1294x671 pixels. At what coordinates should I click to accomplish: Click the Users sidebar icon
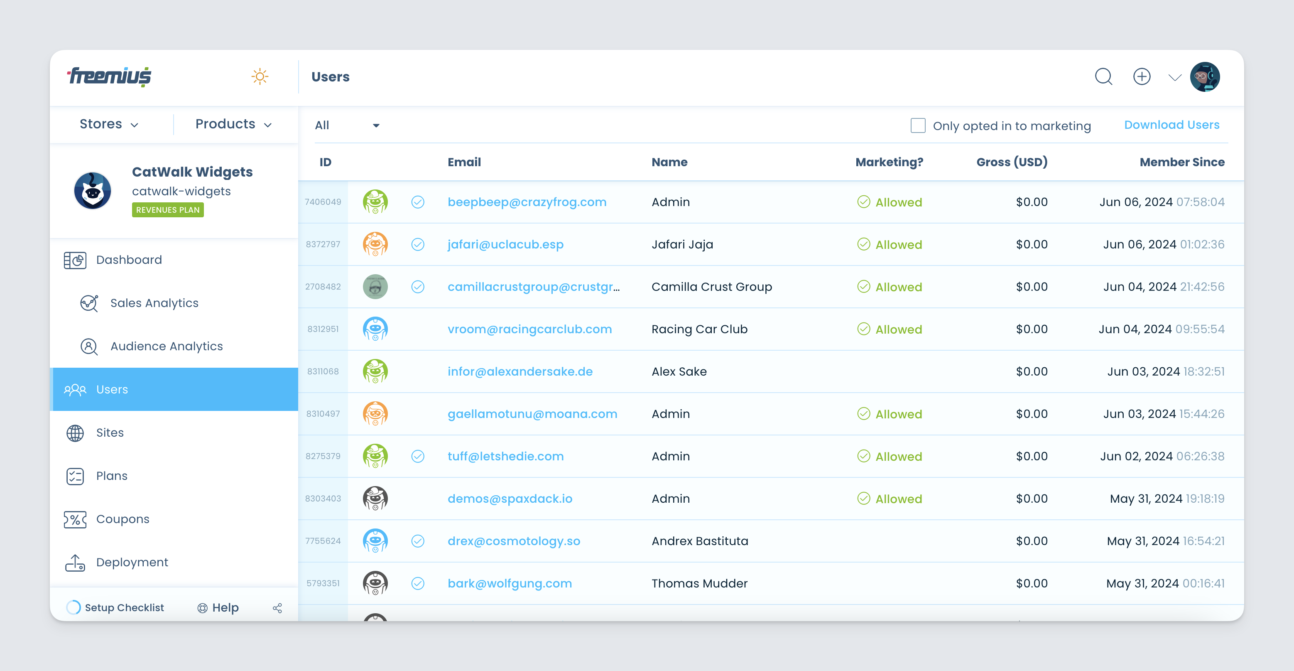[x=76, y=388]
